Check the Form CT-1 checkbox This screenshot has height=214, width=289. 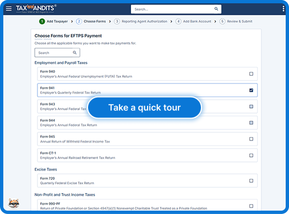point(251,155)
